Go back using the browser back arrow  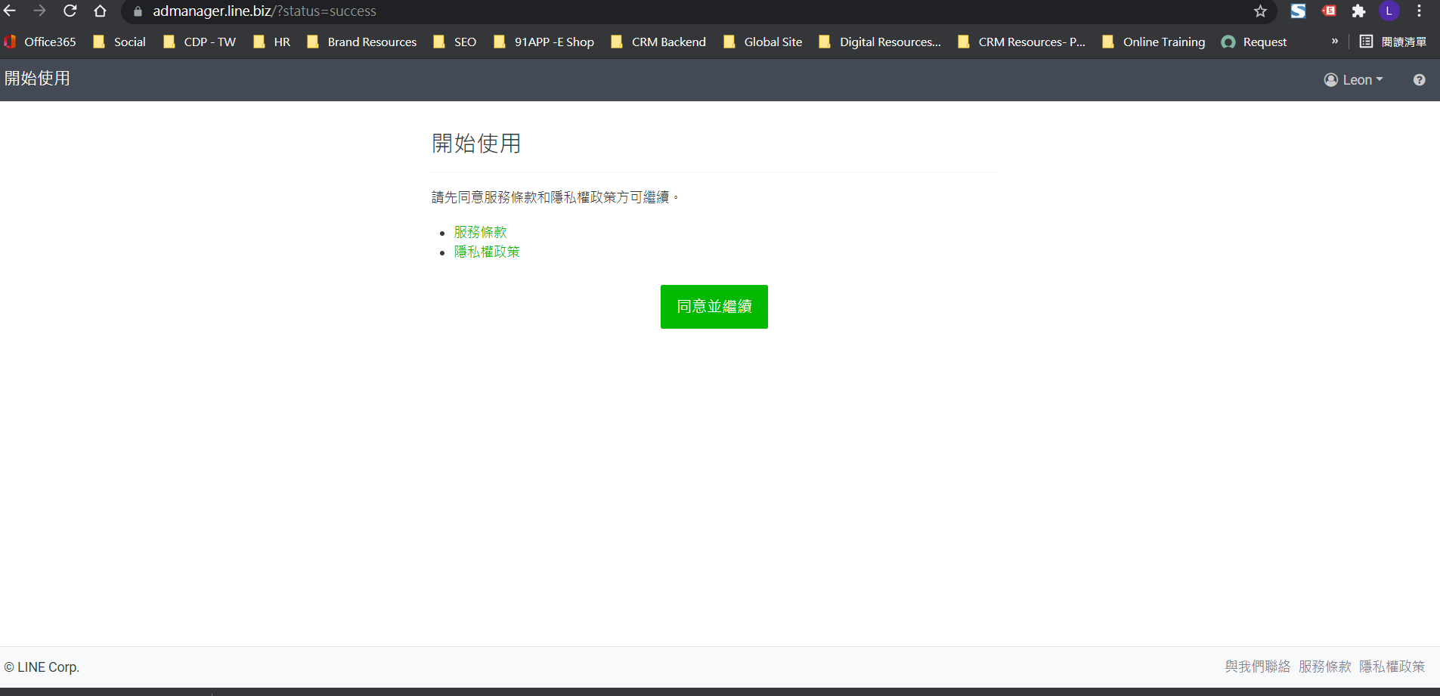[x=11, y=11]
